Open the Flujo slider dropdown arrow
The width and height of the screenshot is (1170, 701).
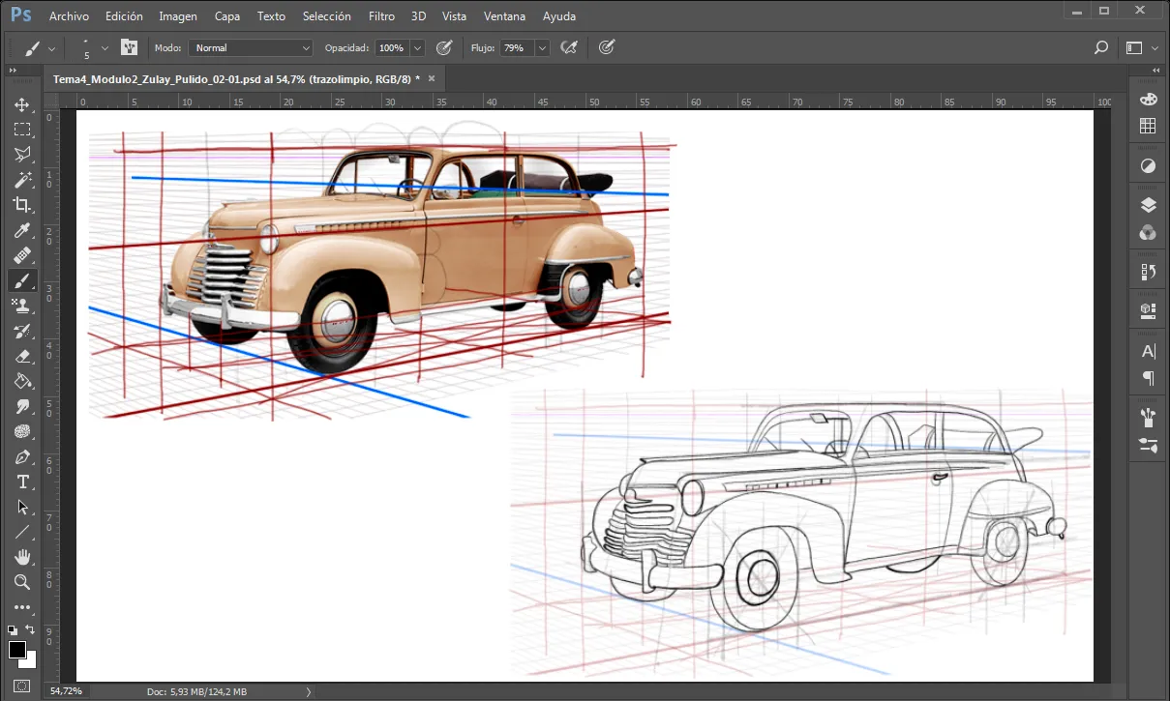(542, 47)
